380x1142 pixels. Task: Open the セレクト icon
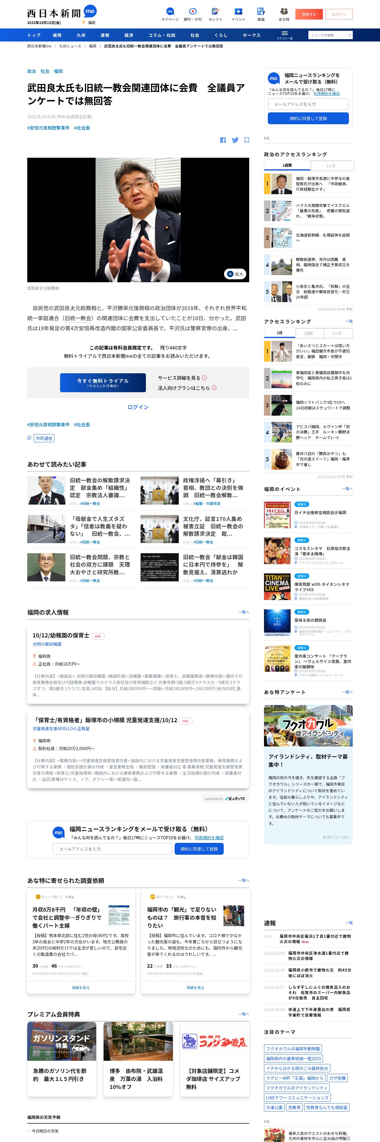coord(215,14)
